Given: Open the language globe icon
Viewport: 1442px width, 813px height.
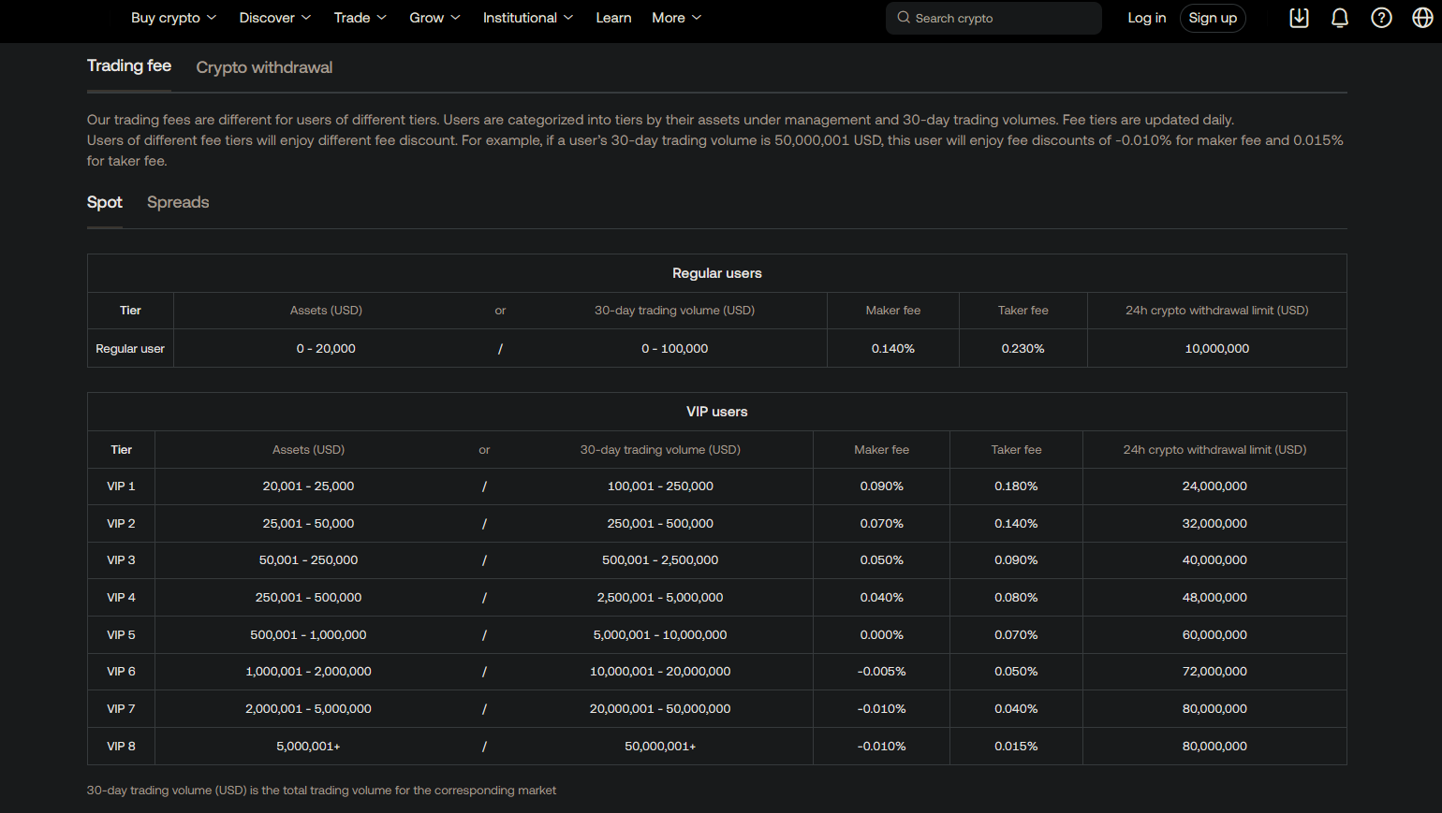Looking at the screenshot, I should coord(1421,18).
